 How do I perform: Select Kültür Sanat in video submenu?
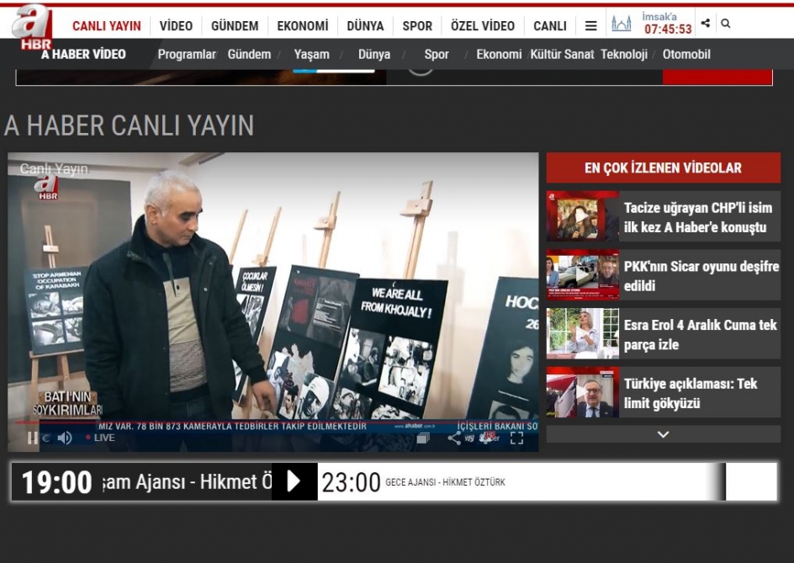[x=562, y=54]
